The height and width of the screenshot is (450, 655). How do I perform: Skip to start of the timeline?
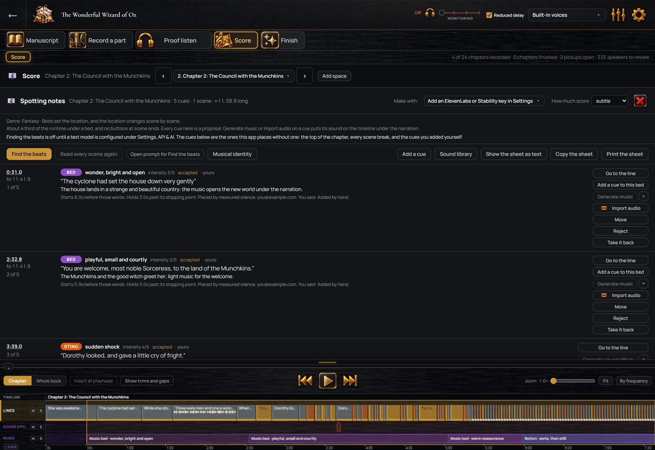[x=305, y=380]
